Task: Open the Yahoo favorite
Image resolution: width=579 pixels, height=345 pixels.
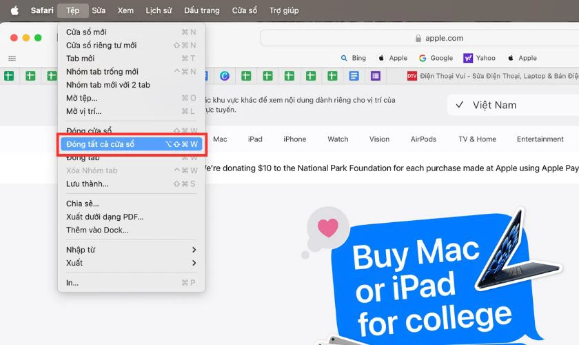Action: [479, 58]
